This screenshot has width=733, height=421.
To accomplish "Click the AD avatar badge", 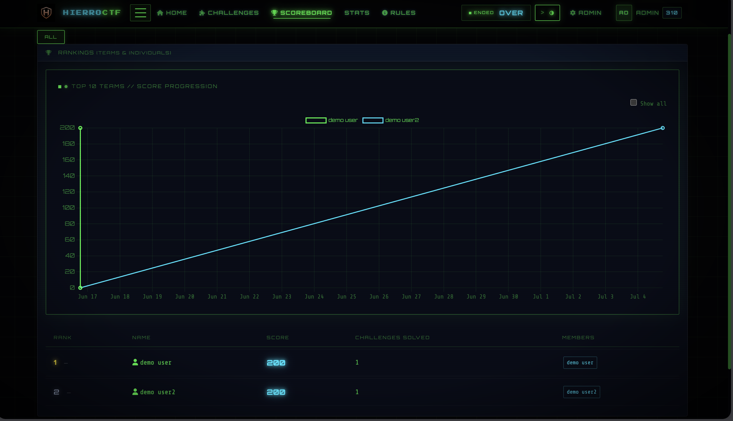I will click(x=624, y=13).
